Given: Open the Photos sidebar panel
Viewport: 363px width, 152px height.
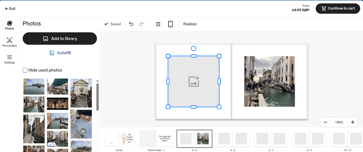Looking at the screenshot, I should coord(9,25).
